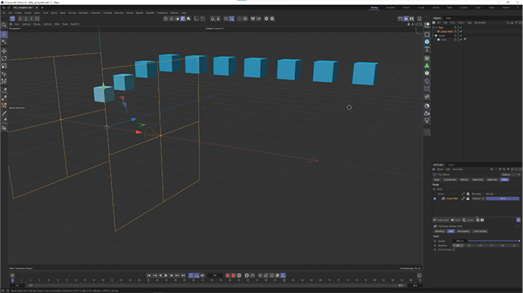Image resolution: width=523 pixels, height=293 pixels.
Task: Click the undo arrow at the top-left
Action: pyautogui.click(x=4, y=7)
